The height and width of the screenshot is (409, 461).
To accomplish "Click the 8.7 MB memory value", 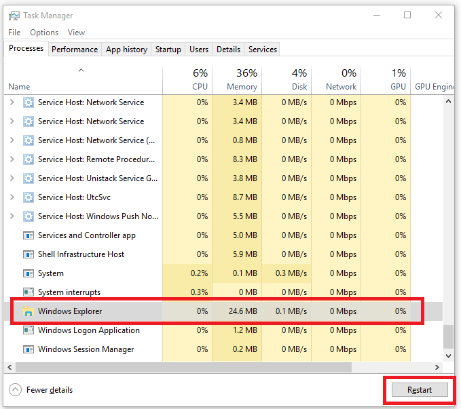I will [x=245, y=197].
